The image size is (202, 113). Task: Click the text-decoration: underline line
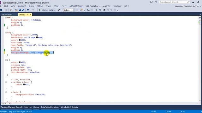click(26, 72)
